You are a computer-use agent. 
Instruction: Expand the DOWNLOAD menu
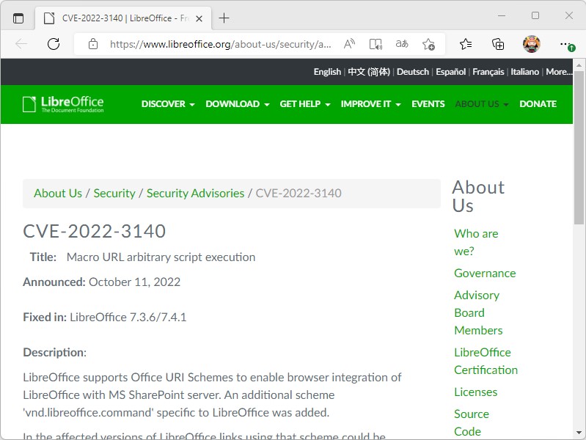pyautogui.click(x=238, y=104)
